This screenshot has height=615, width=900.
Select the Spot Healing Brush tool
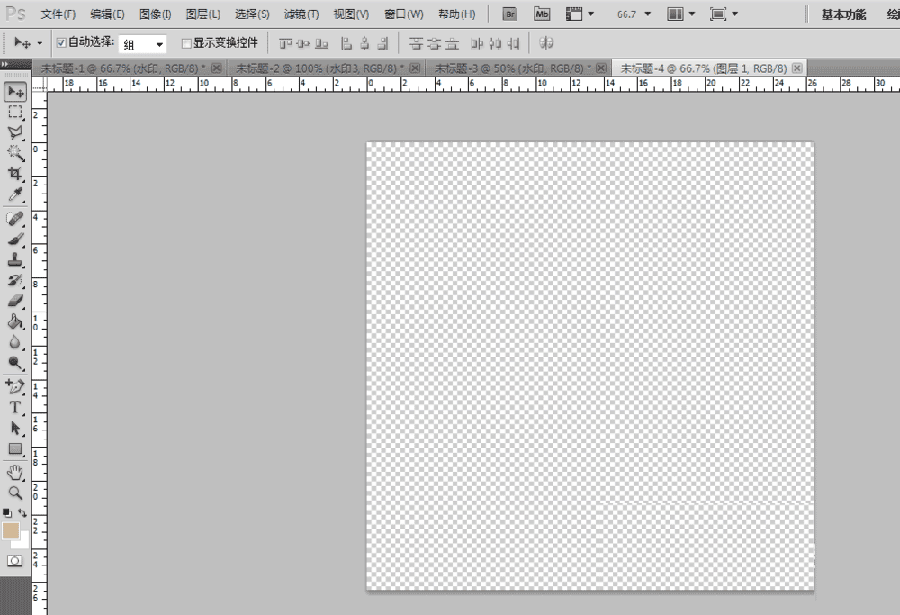click(15, 219)
